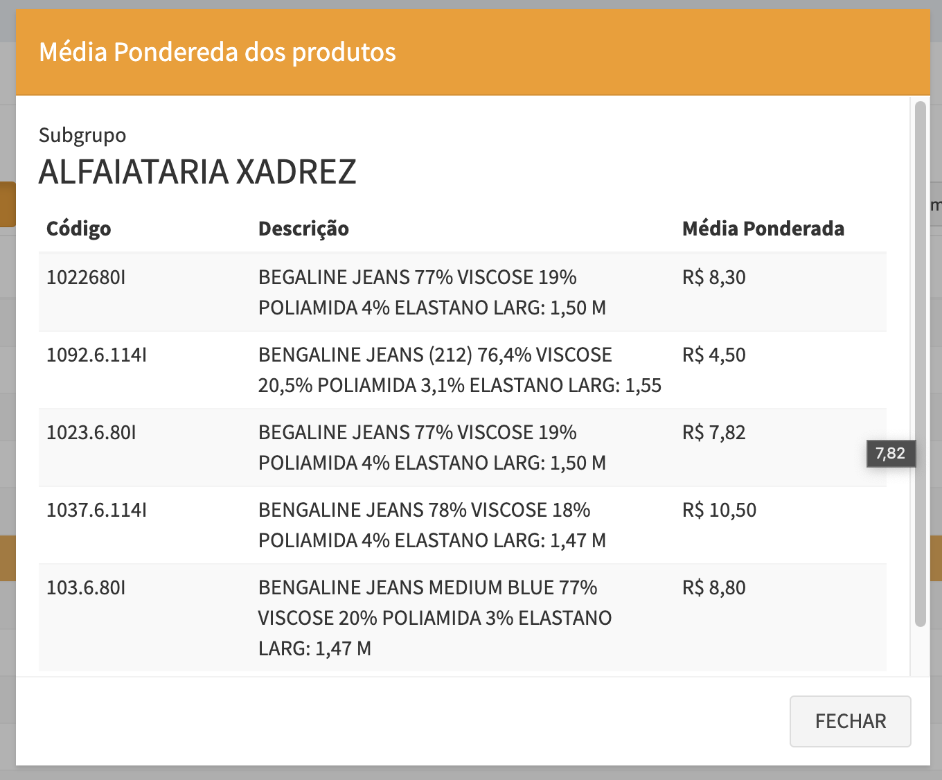
Task: Click the R$ 8,30 weighted average value
Action: click(713, 278)
